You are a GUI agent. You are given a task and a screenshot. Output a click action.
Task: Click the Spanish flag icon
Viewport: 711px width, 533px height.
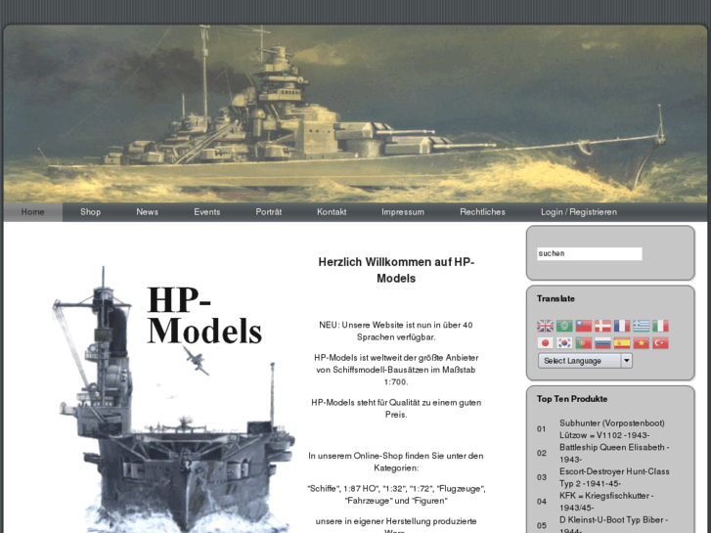pyautogui.click(x=622, y=343)
